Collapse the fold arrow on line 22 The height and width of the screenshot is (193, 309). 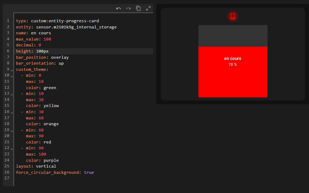pos(12,149)
